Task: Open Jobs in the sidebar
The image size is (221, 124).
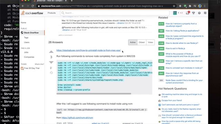Action: click(x=26, y=52)
